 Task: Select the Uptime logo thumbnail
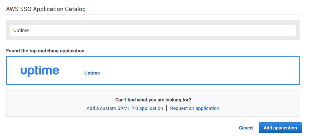coord(40,71)
